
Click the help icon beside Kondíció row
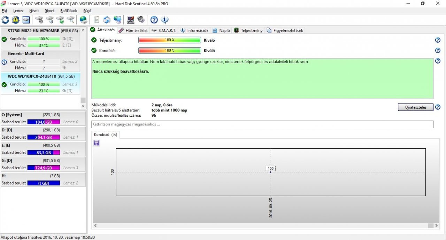tap(438, 50)
